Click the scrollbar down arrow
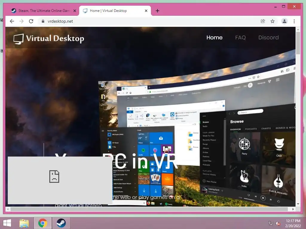 point(298,204)
